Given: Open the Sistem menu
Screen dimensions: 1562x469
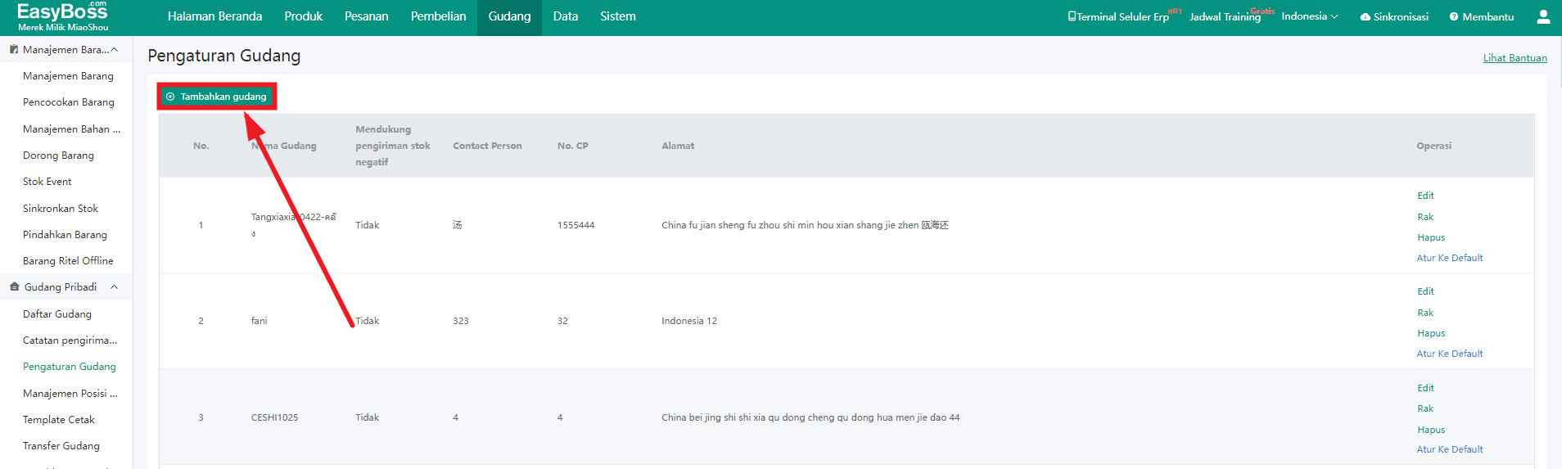Looking at the screenshot, I should 618,16.
